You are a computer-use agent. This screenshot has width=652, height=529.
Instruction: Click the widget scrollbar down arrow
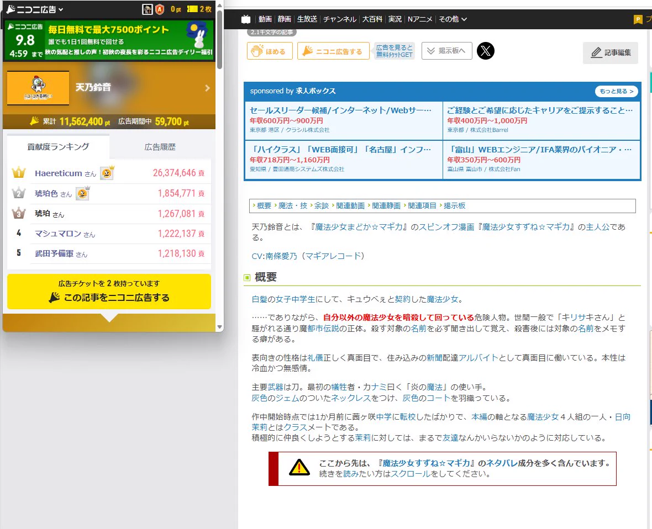tap(219, 327)
